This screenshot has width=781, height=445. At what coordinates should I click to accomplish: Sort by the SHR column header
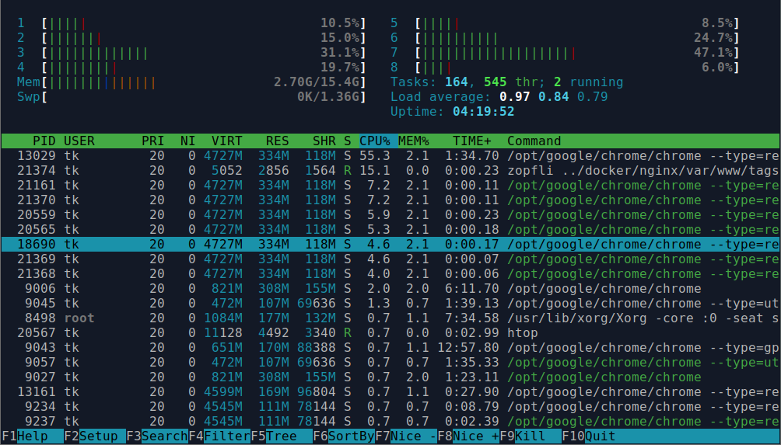coord(324,141)
